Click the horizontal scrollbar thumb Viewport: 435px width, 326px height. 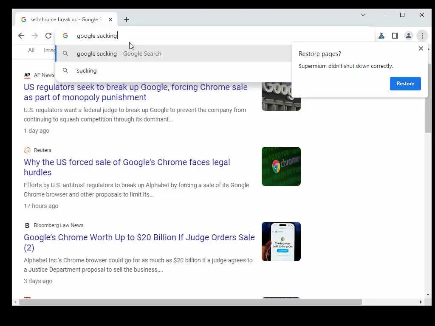click(x=190, y=302)
